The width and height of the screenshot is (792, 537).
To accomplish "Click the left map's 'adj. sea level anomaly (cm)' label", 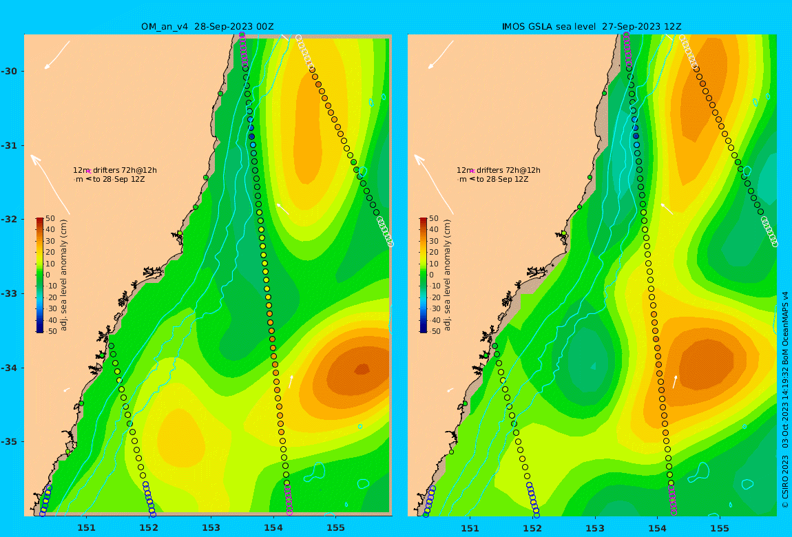I will coord(63,275).
